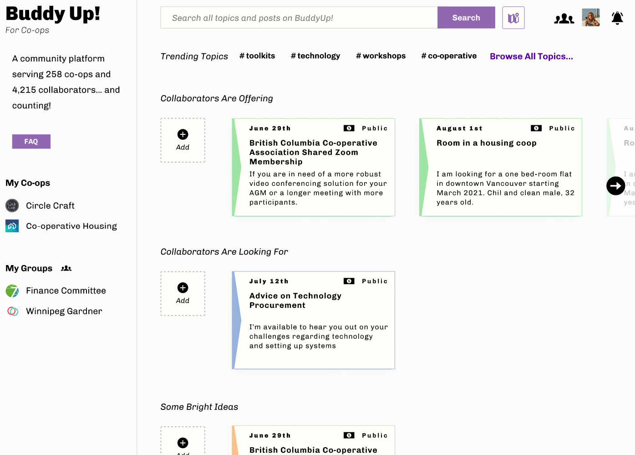635x455 pixels.
Task: Click the next arrow on offerings carousel
Action: click(x=615, y=186)
